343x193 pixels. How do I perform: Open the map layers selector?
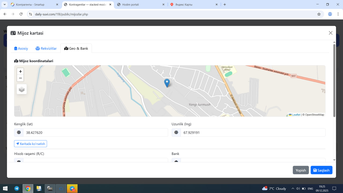coord(22,89)
